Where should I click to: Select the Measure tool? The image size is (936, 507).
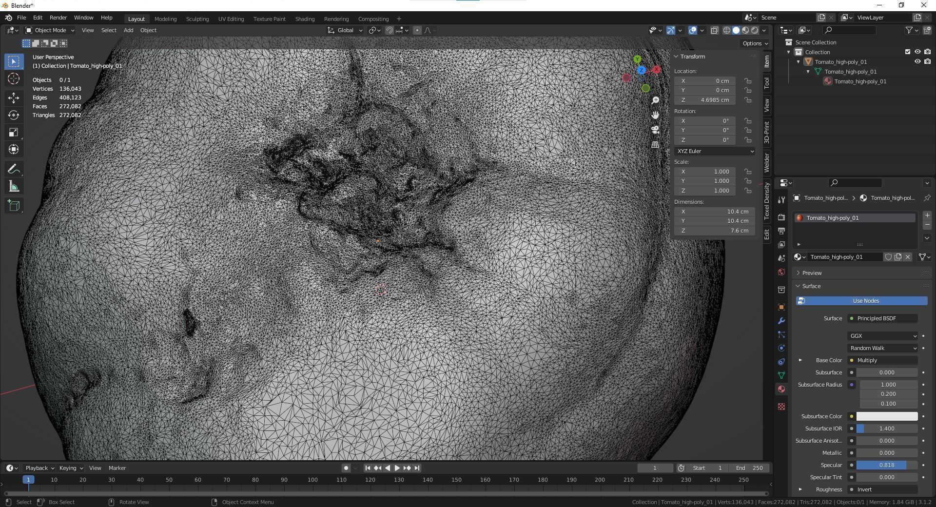coord(14,187)
